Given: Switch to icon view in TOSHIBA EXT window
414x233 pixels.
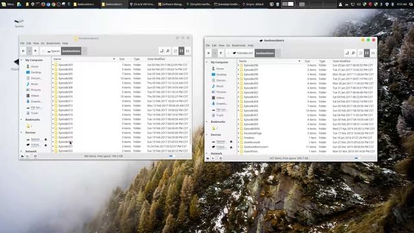Looking at the screenshot, I should coord(361,53).
